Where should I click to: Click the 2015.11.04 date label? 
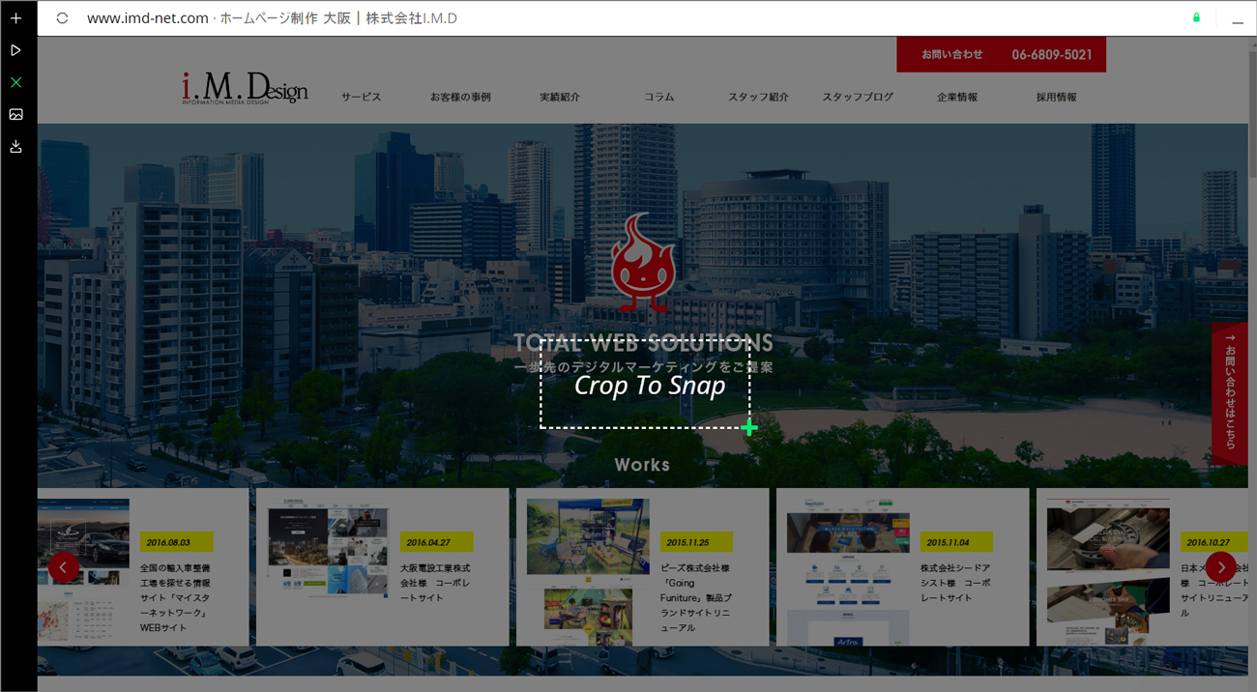(956, 542)
